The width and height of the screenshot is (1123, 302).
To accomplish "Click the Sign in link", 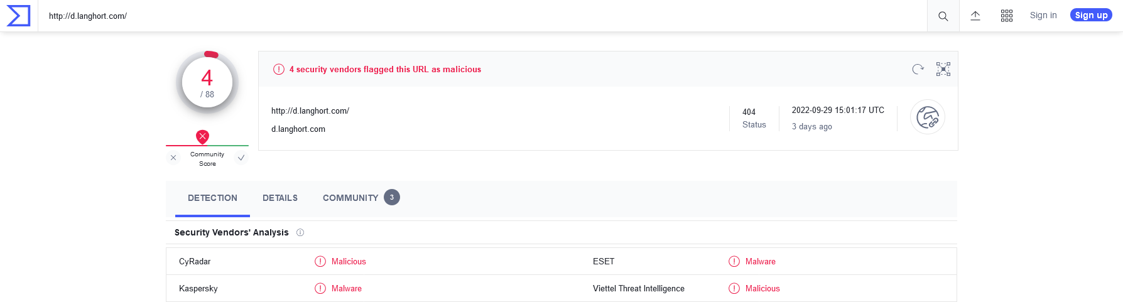I will [1043, 16].
